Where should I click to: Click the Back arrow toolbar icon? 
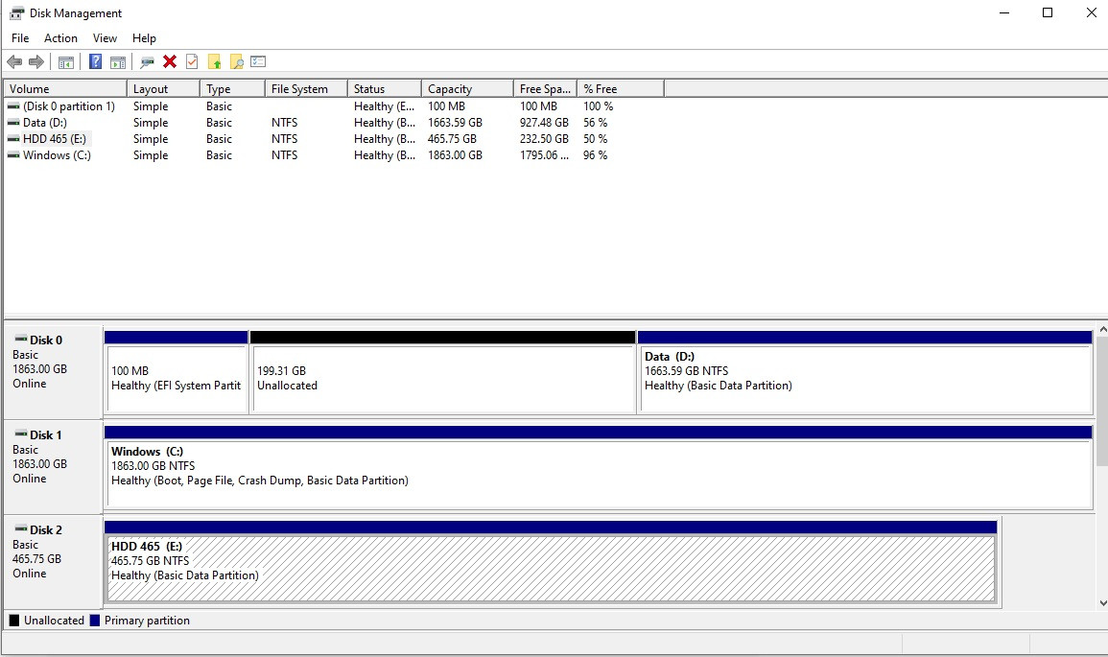click(14, 62)
